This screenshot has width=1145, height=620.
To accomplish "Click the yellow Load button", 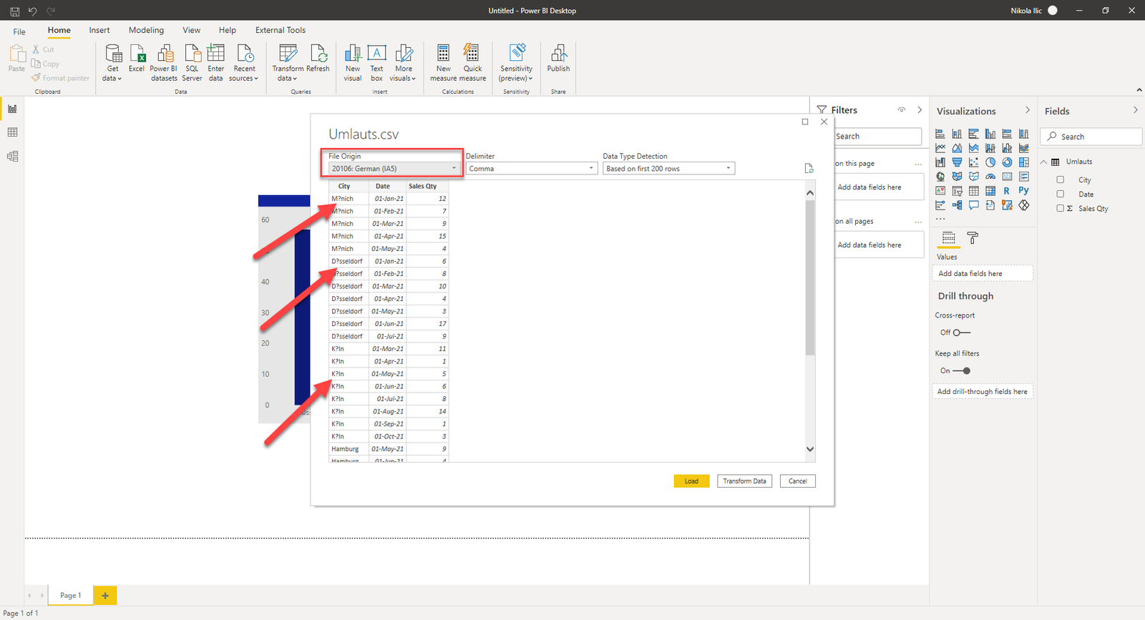I will pyautogui.click(x=691, y=481).
